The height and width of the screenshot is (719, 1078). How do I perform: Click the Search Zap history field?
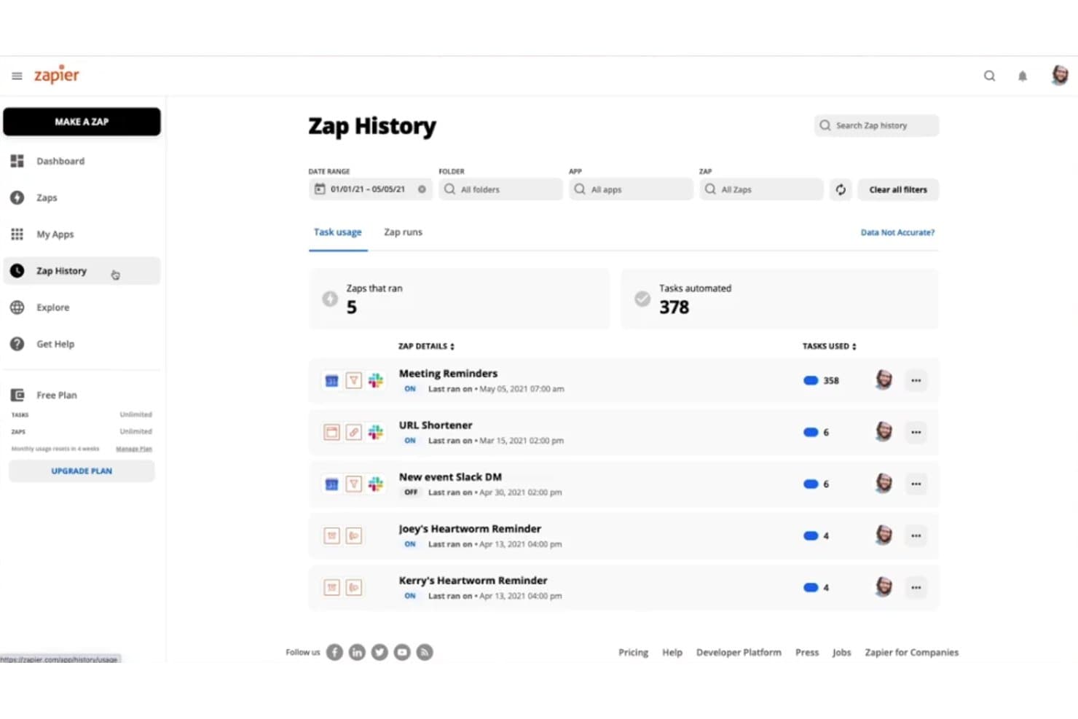[876, 125]
